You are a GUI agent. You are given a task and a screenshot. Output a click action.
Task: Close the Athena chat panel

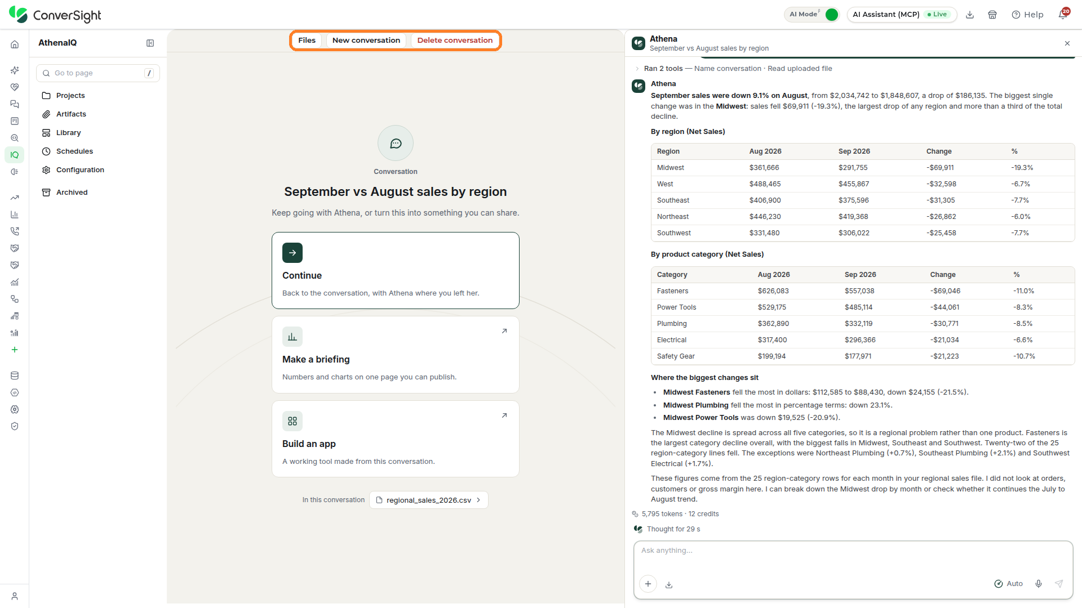pos(1067,43)
